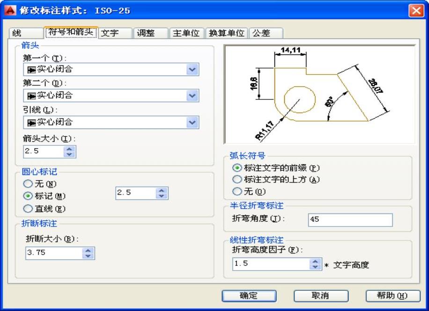Increase 折弯高度因子 with up arrow
Viewport: 429px width, 311px height.
pos(315,261)
